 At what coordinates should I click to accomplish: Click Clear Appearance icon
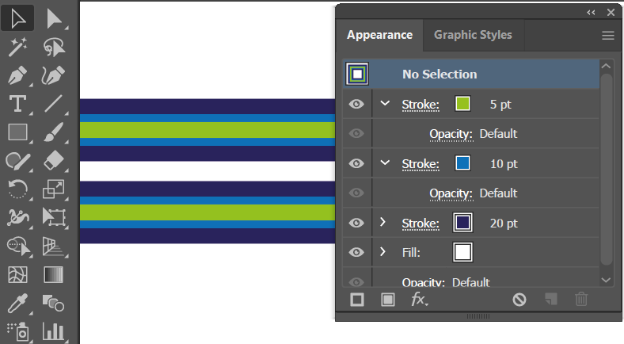[x=519, y=300]
